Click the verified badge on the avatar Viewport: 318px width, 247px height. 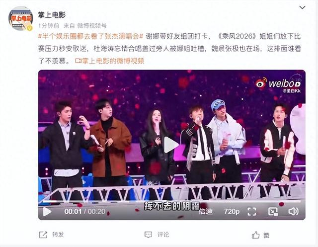[x=30, y=28]
